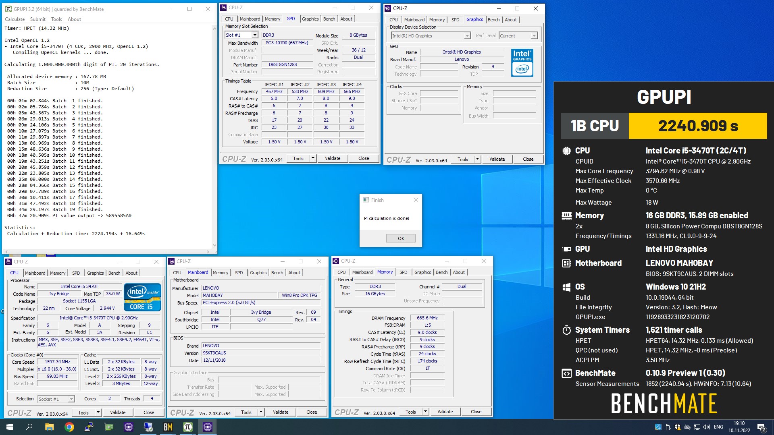Click the Batch 19 finished line in GPUPI

point(55,209)
